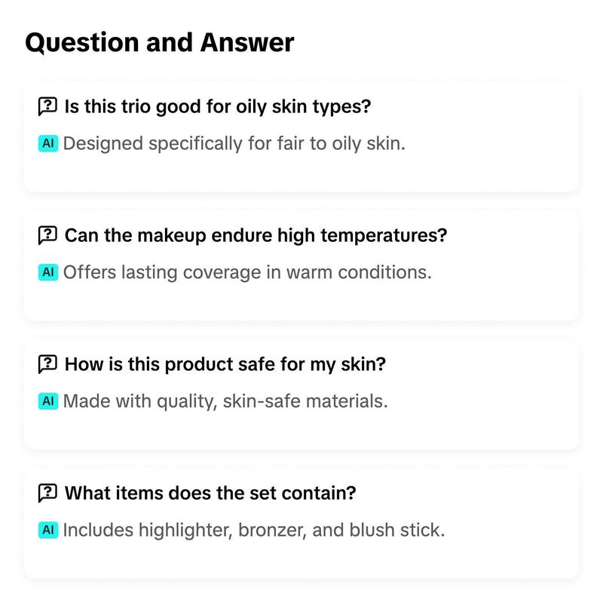This screenshot has width=603, height=603.
Task: Click AI badge next to 'Designed specifically' answer
Action: pos(48,143)
